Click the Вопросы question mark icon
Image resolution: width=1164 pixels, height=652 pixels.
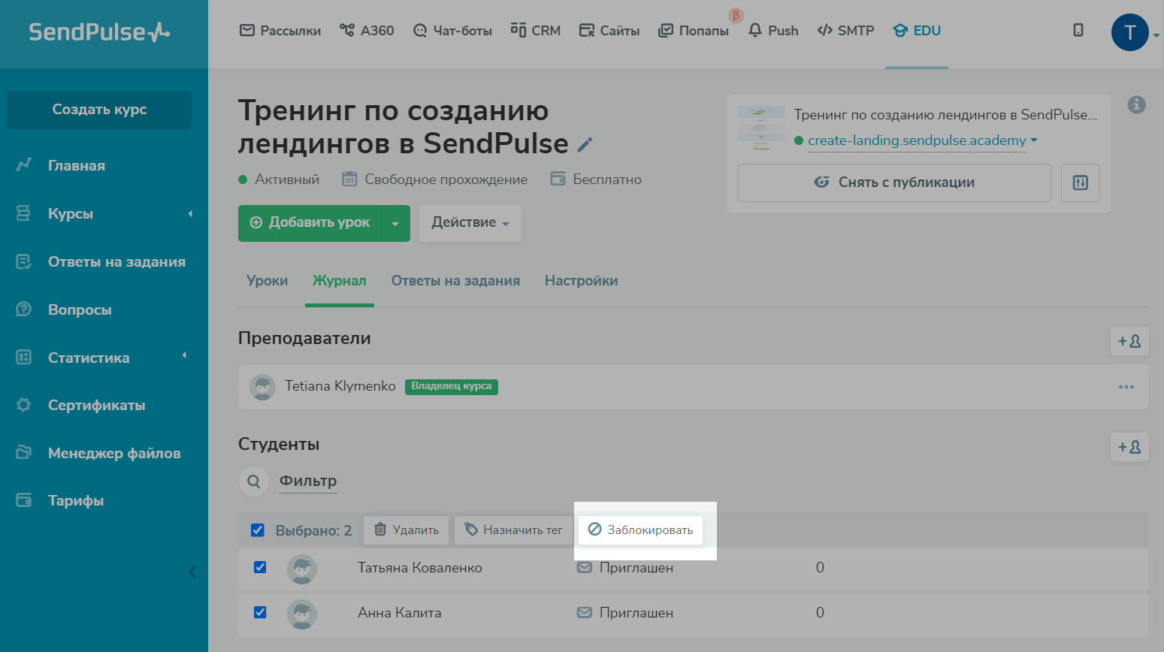pos(24,309)
